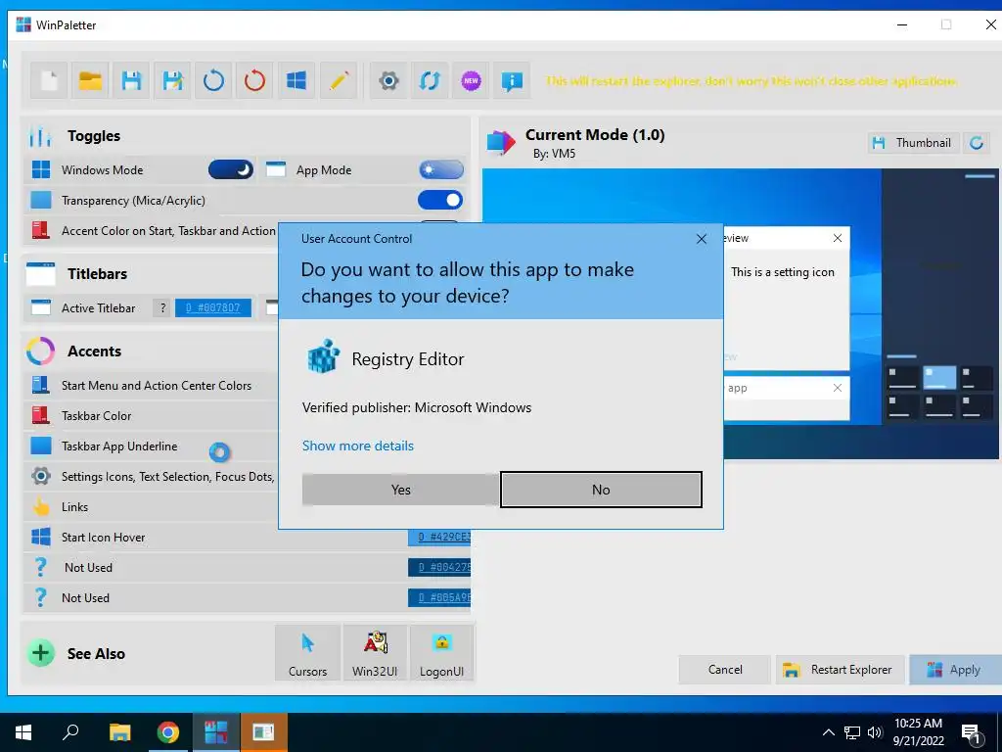This screenshot has width=1002, height=752.
Task: Click the Thumbnail save button
Action: pyautogui.click(x=913, y=143)
